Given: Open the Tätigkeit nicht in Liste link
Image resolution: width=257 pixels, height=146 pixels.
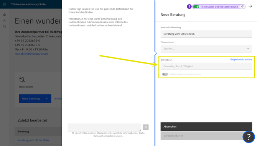Looking at the screenshot, I should (241, 60).
